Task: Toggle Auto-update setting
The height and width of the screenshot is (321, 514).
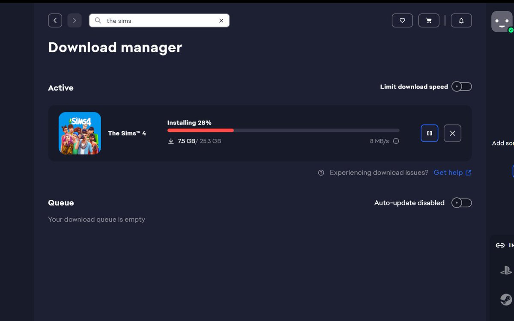Action: [x=462, y=202]
